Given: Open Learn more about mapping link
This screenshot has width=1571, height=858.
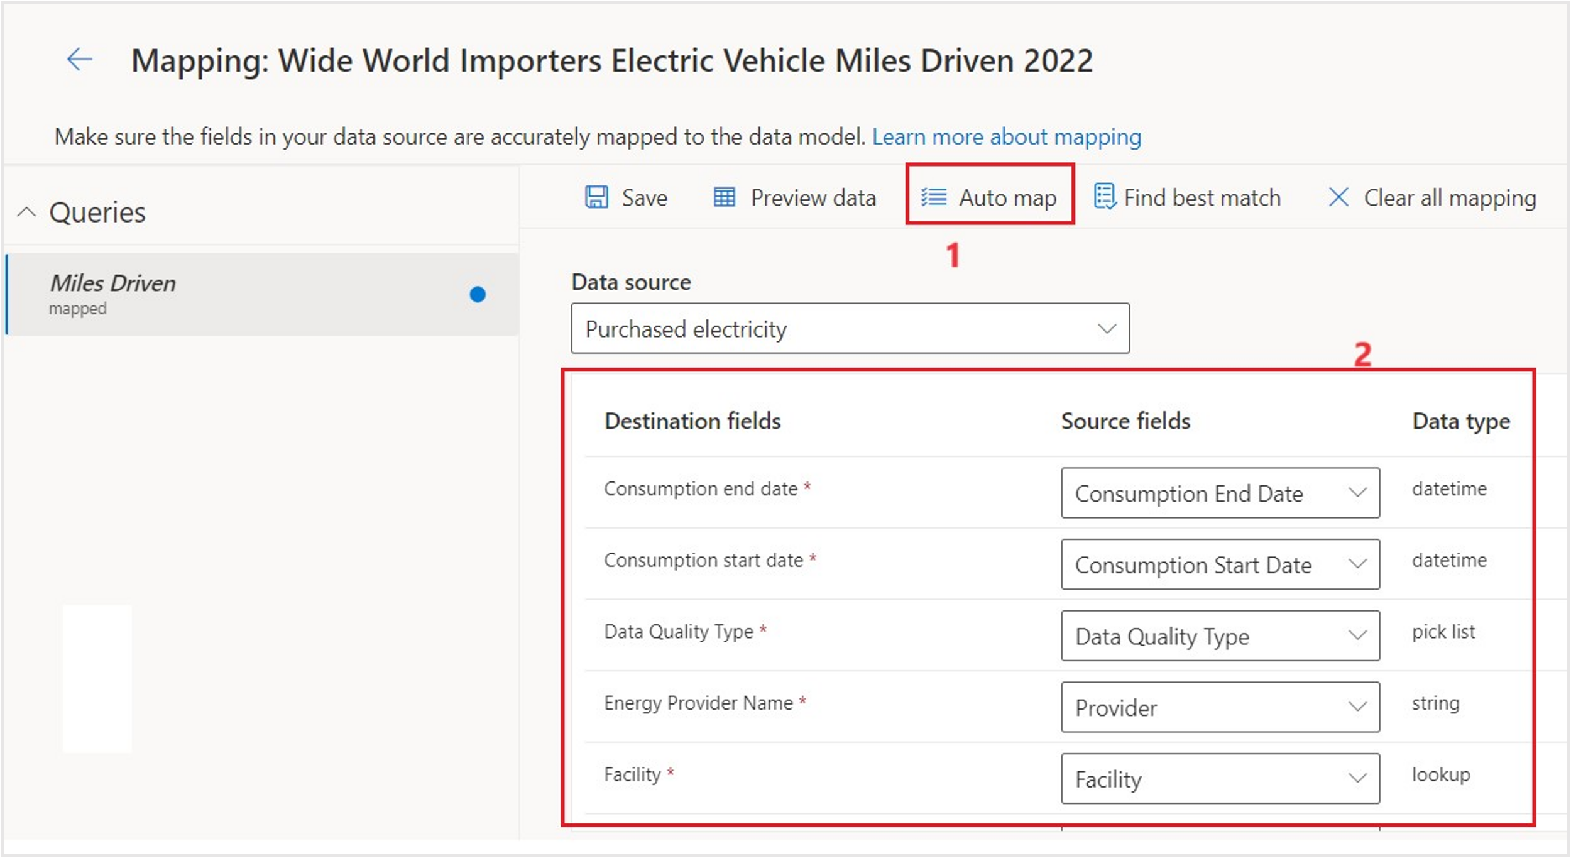Looking at the screenshot, I should 1006,136.
